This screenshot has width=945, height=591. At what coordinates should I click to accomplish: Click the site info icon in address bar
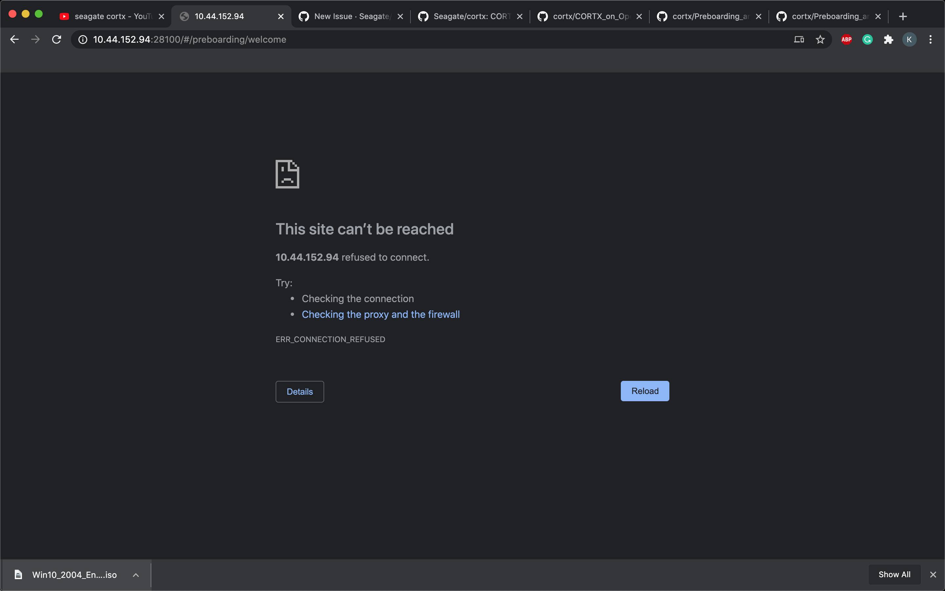(x=82, y=39)
